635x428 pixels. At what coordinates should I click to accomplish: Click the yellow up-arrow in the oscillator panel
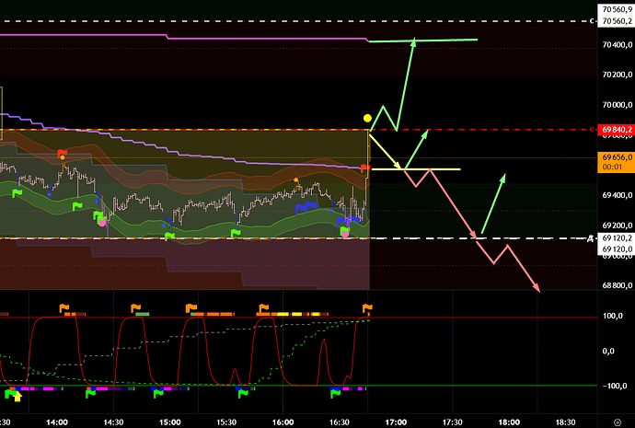[x=19, y=398]
